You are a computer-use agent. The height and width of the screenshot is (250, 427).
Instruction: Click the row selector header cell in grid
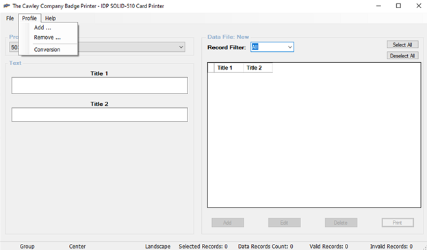(x=211, y=68)
